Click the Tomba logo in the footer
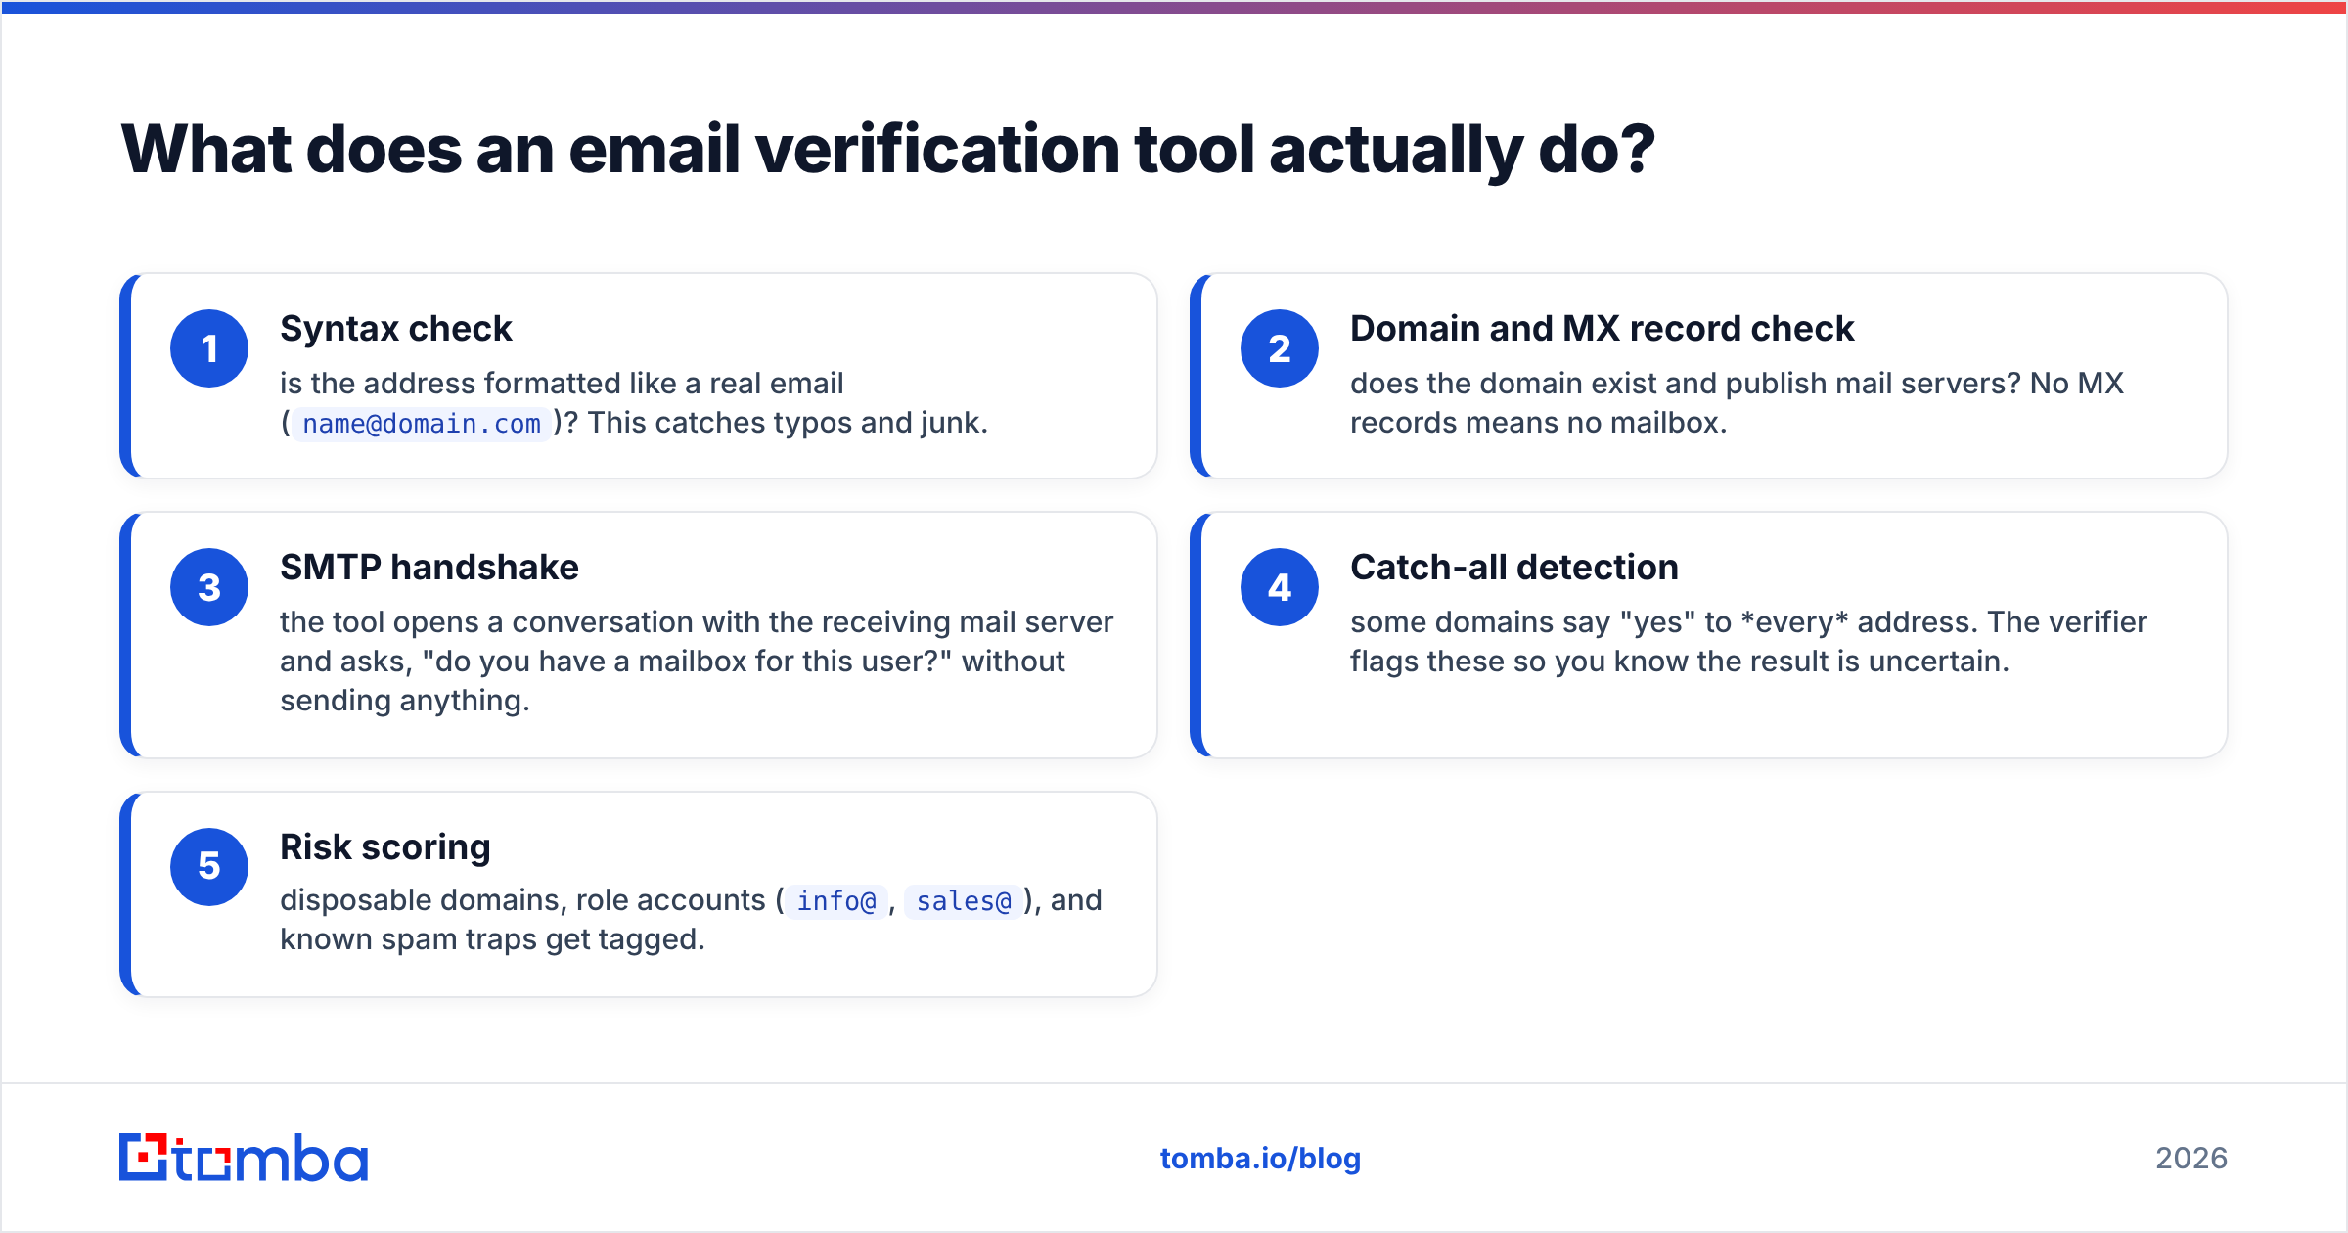The image size is (2348, 1233). coord(244,1158)
